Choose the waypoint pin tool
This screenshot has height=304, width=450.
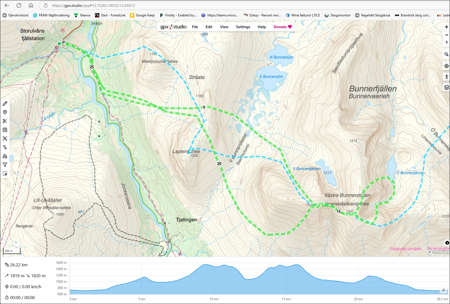click(5, 112)
